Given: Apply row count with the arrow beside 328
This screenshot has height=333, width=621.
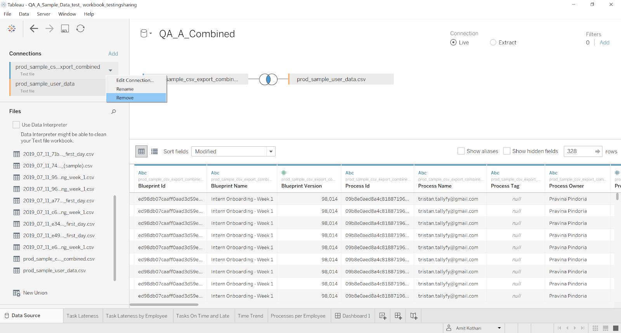Looking at the screenshot, I should point(598,151).
